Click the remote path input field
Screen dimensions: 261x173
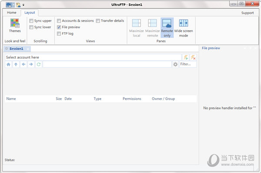pos(107,64)
